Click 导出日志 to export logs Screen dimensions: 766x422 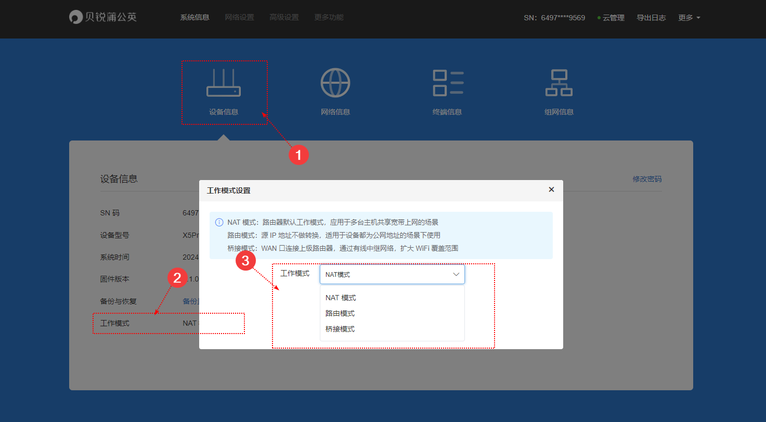pos(651,17)
